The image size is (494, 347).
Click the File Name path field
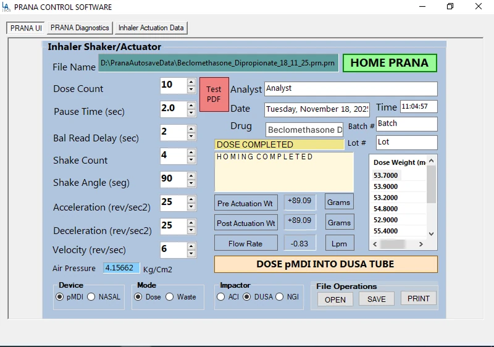pos(219,63)
